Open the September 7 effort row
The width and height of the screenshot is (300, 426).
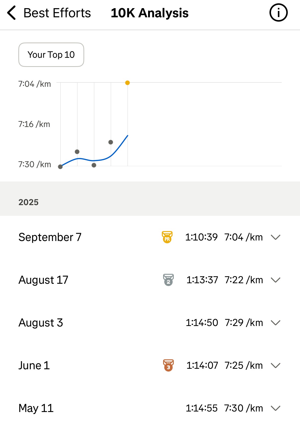(x=50, y=237)
